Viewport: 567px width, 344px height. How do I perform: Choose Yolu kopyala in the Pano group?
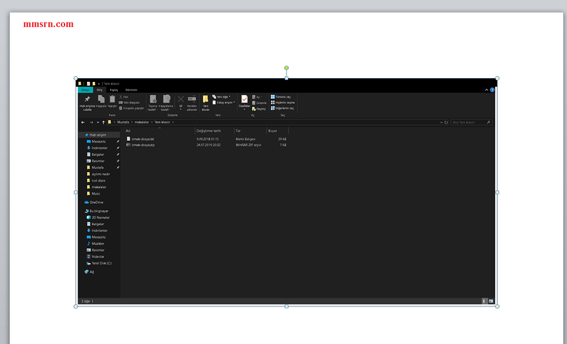(x=129, y=103)
